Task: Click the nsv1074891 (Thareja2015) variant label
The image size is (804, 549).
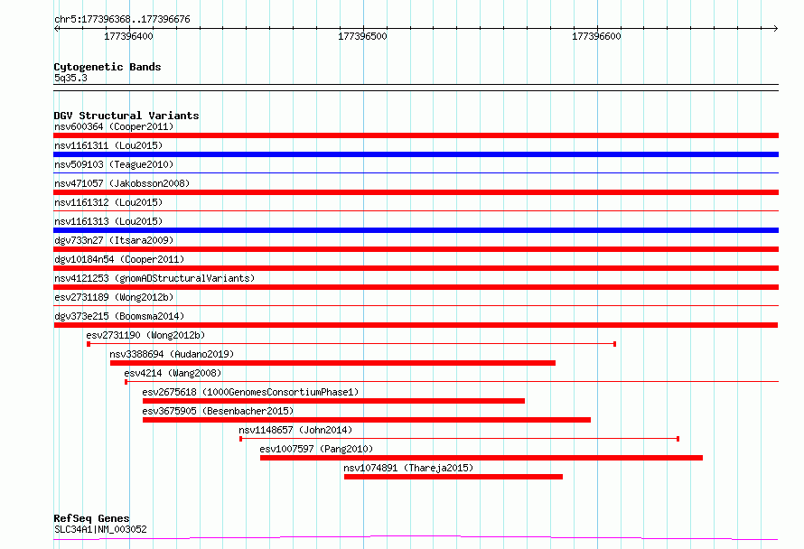Action: (x=408, y=468)
